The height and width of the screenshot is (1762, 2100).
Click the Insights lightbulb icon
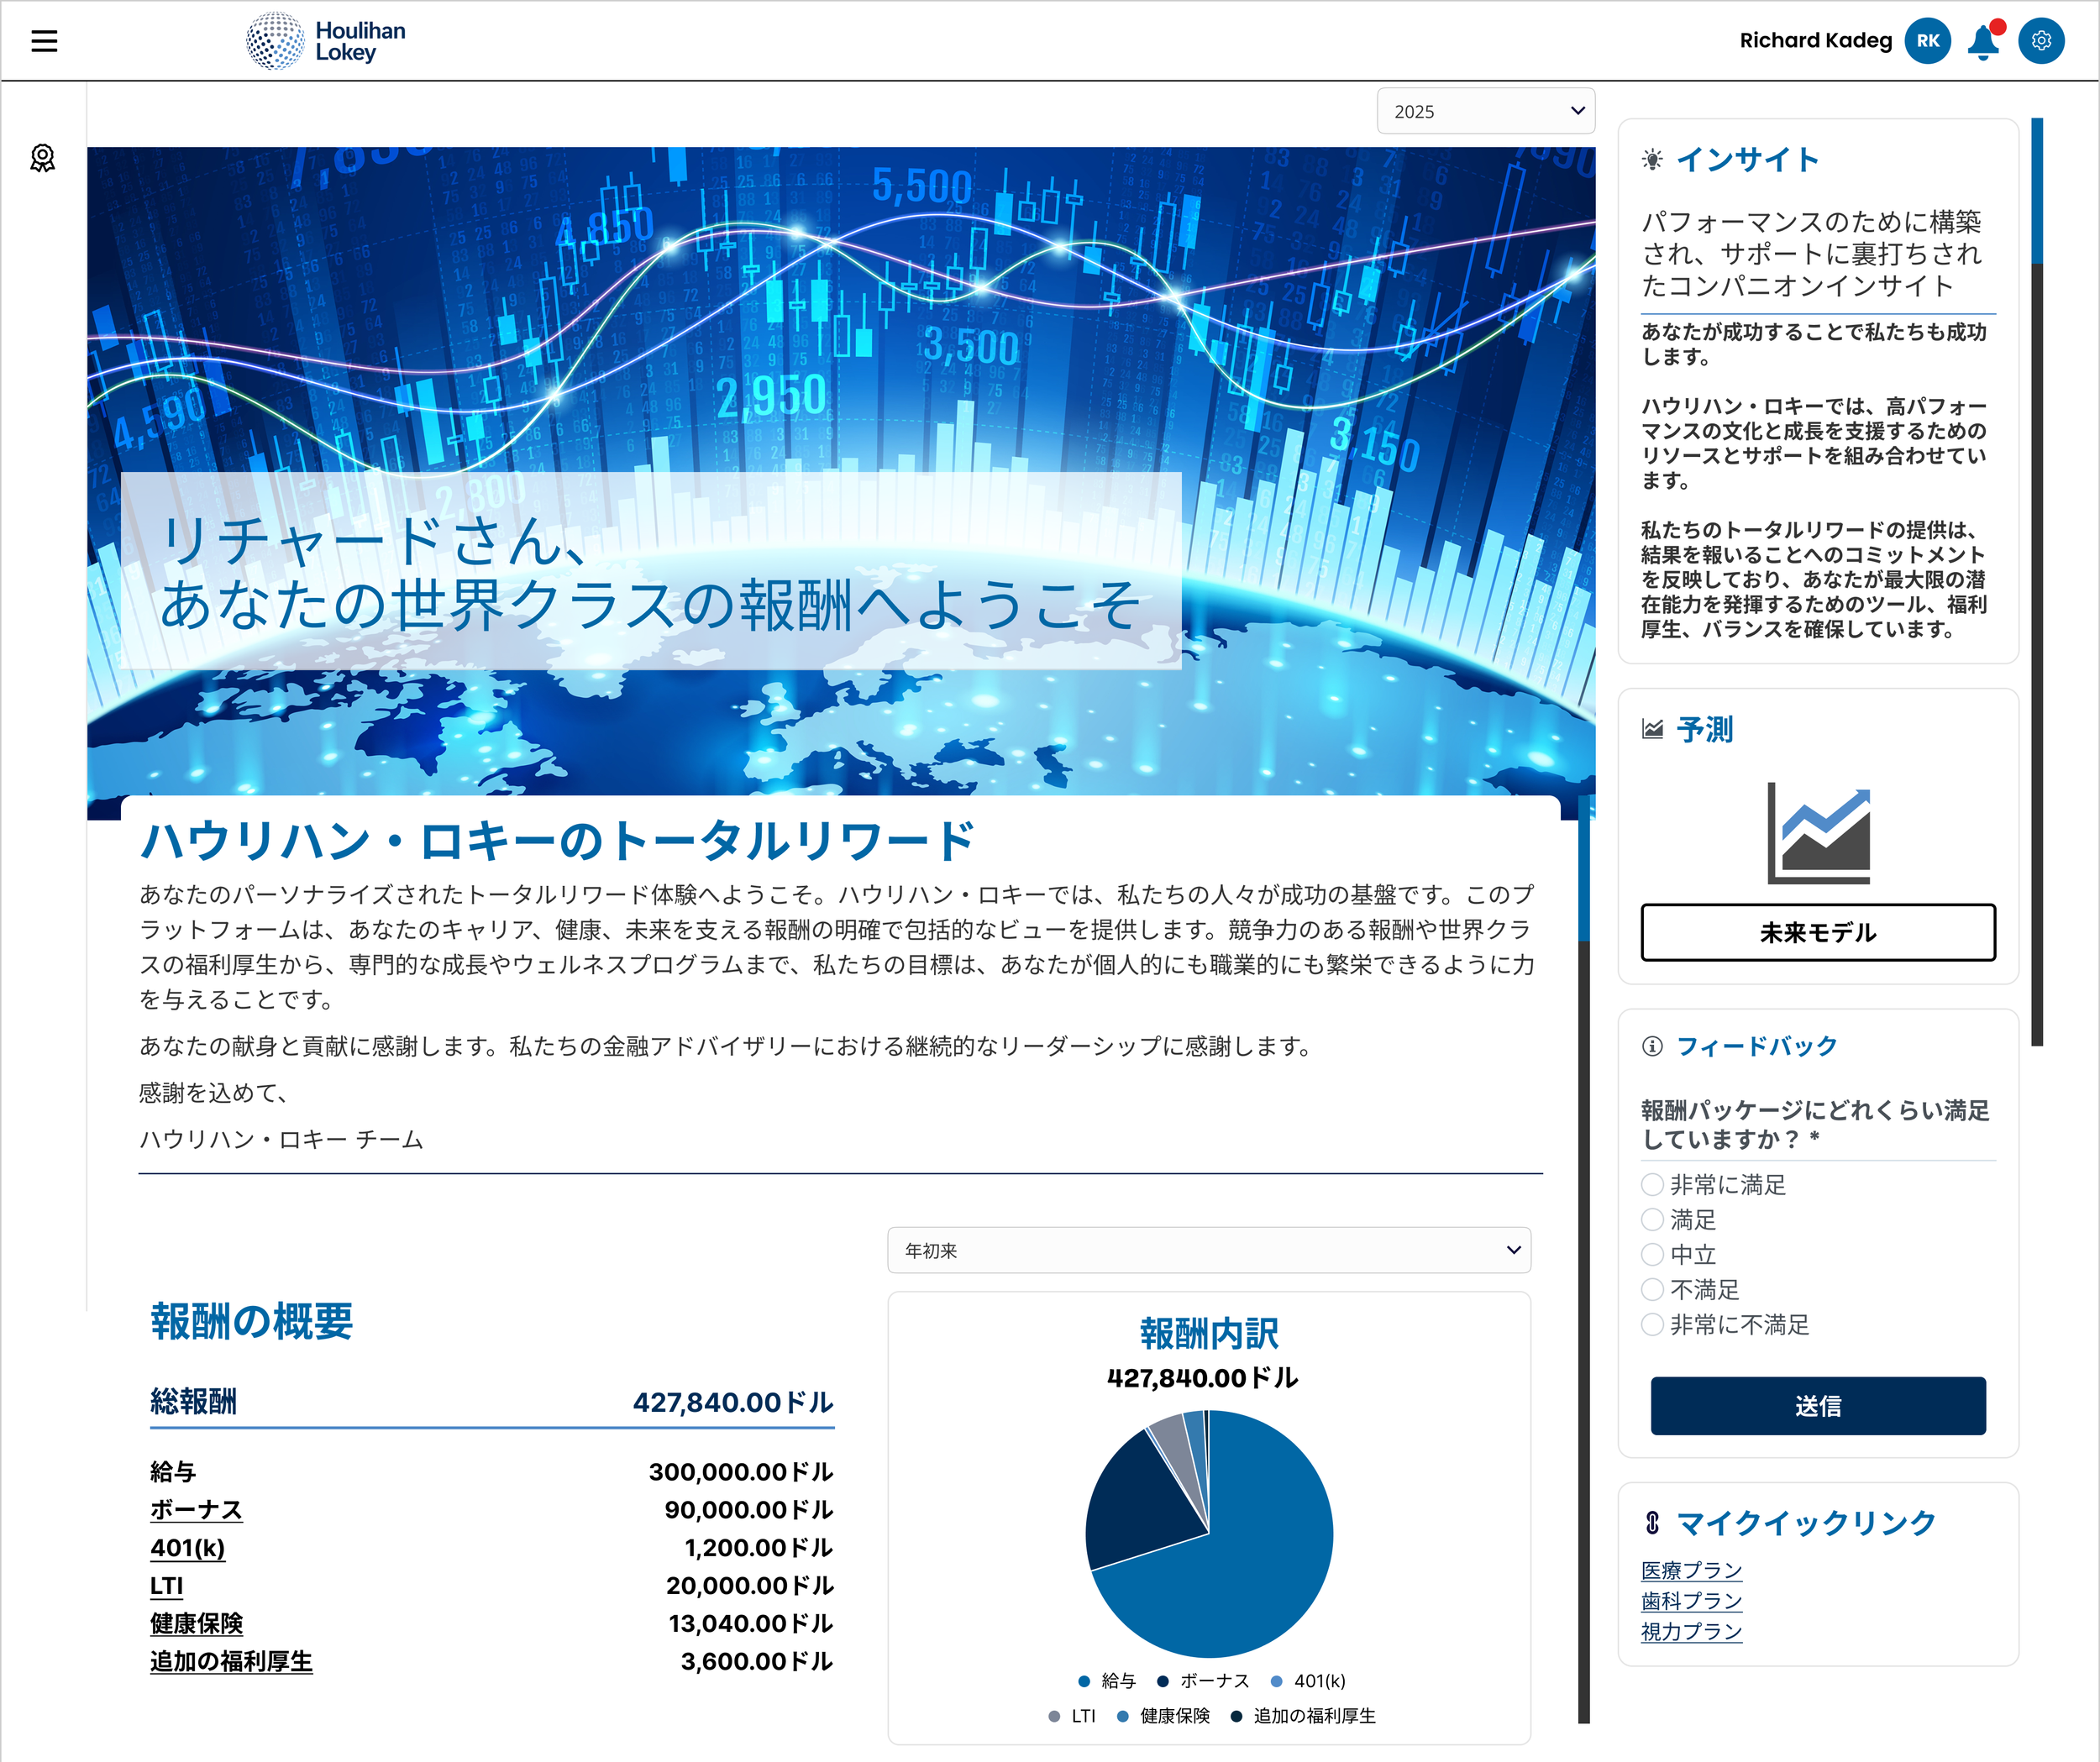click(x=1652, y=160)
